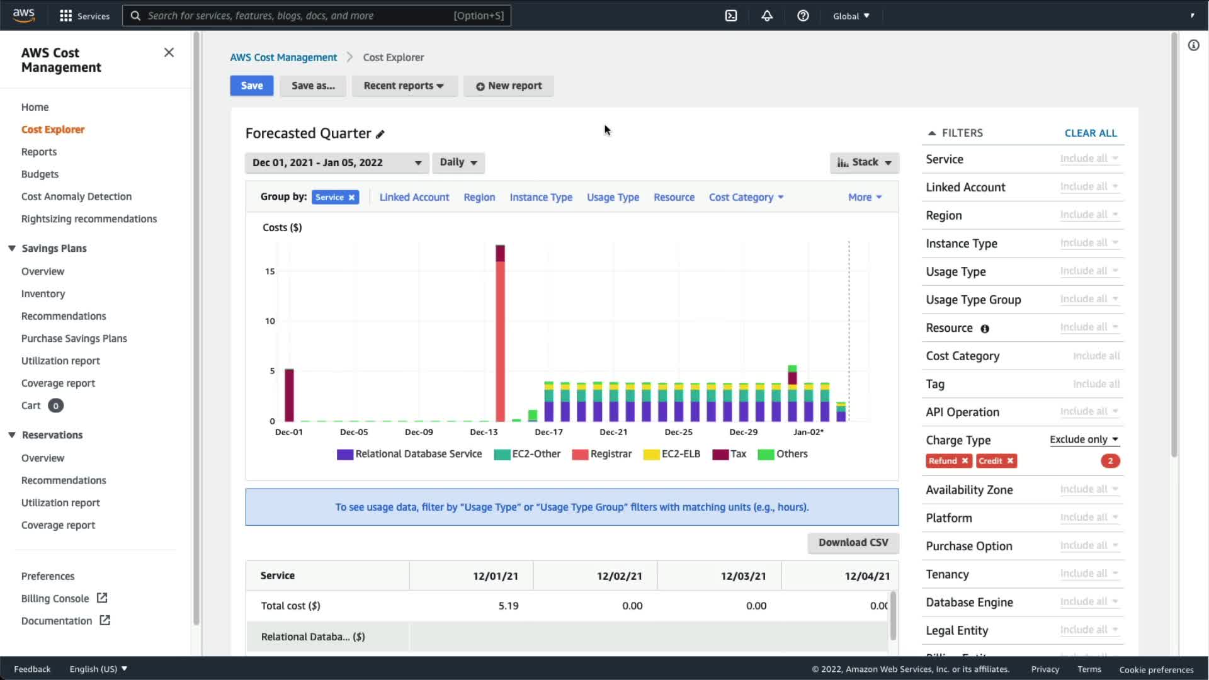The height and width of the screenshot is (680, 1209).
Task: Group by Linked Account tab
Action: pyautogui.click(x=414, y=197)
